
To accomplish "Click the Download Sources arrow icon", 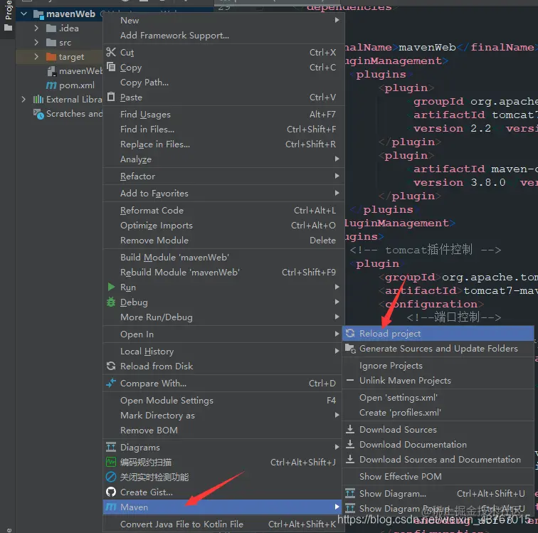I will click(x=350, y=429).
